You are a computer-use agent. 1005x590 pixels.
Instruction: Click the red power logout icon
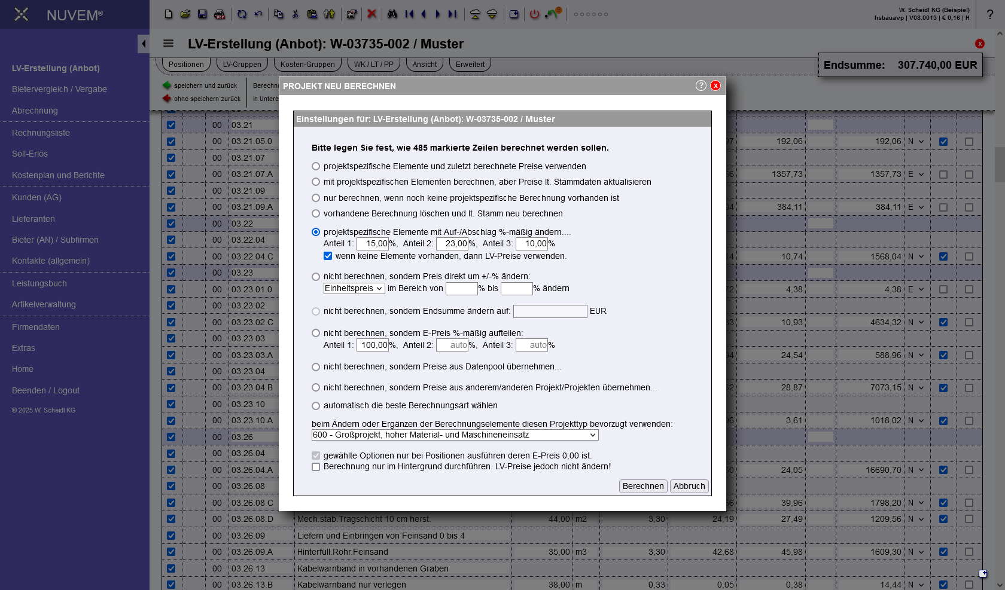[x=534, y=14]
